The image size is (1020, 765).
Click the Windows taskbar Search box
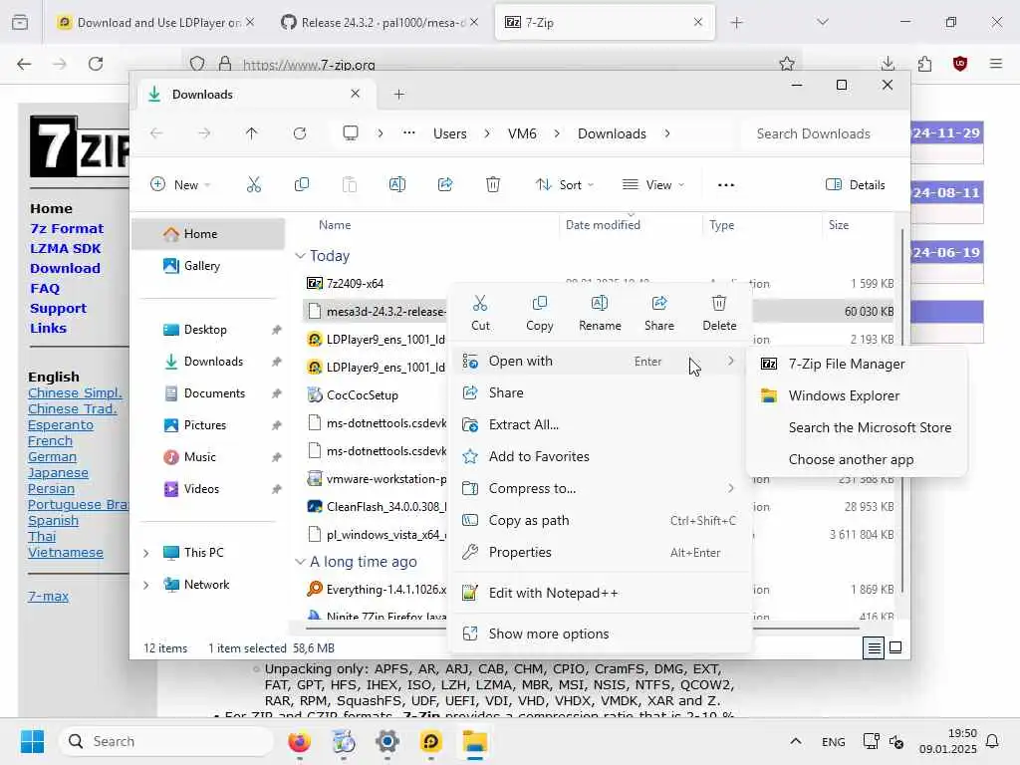pos(166,741)
